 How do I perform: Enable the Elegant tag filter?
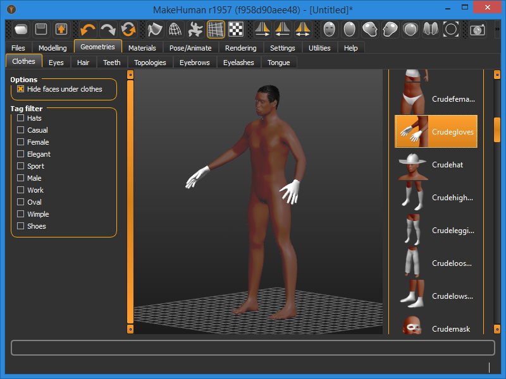click(21, 154)
